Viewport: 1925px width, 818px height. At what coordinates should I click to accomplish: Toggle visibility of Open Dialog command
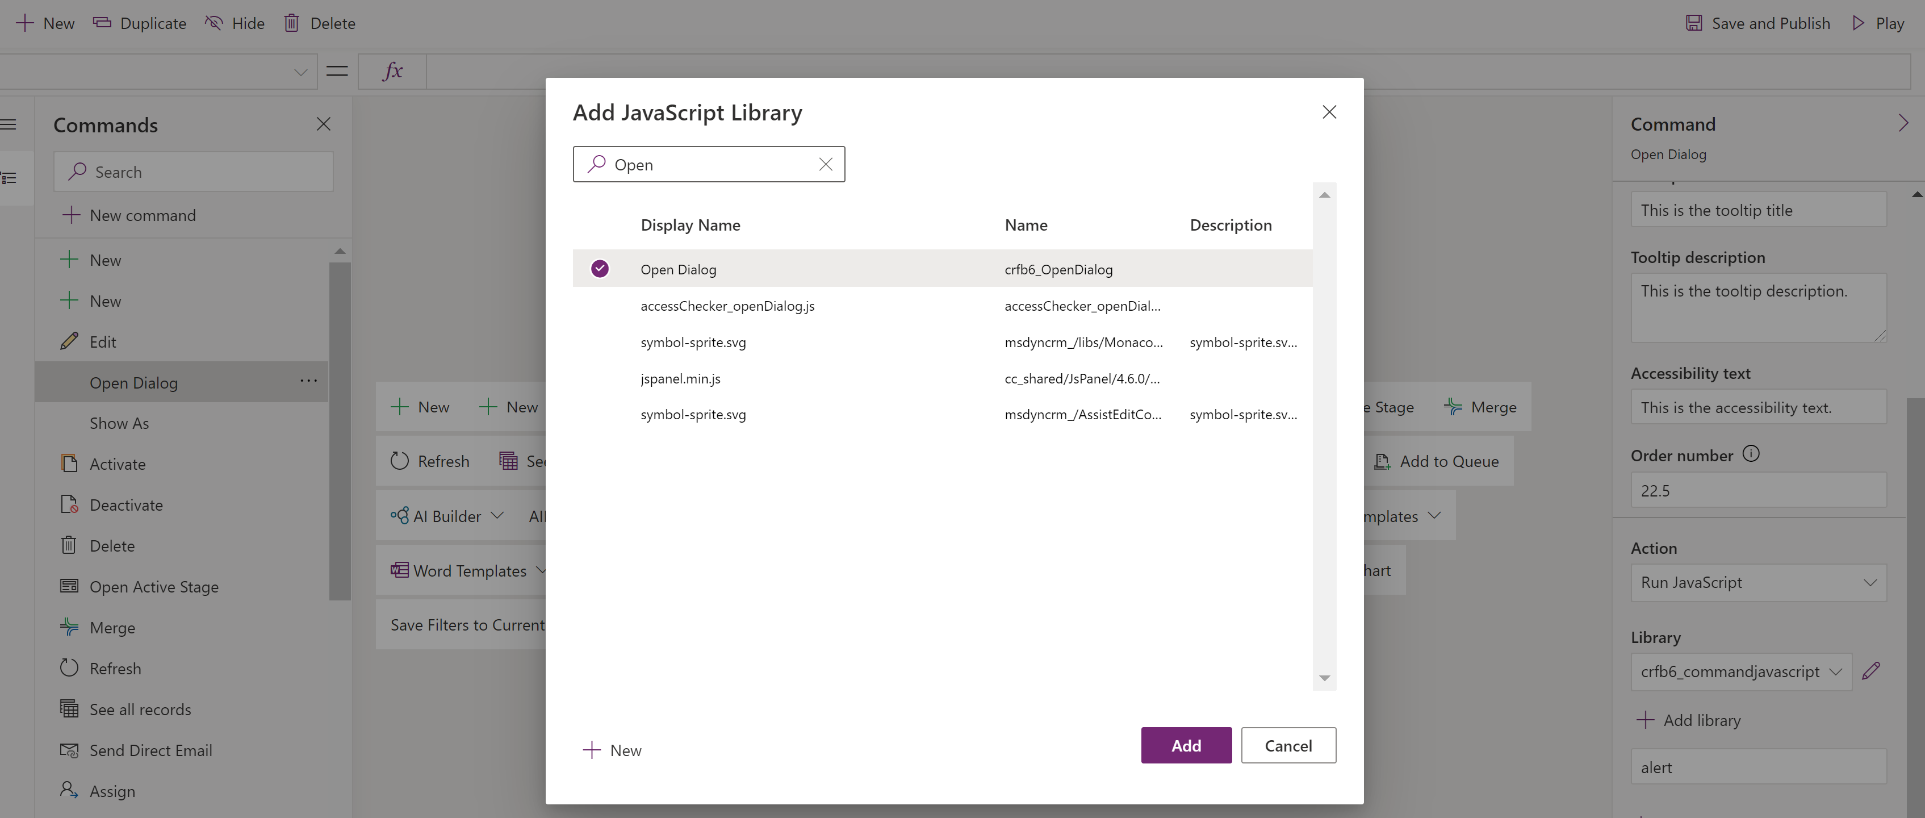pos(235,22)
